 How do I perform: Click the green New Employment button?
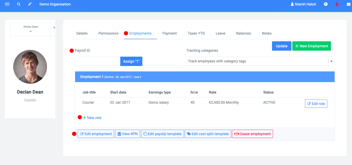[x=311, y=46]
